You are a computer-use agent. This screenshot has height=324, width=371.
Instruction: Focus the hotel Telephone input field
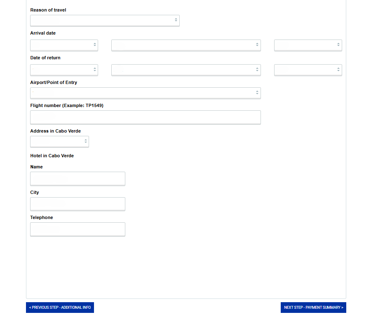77,229
